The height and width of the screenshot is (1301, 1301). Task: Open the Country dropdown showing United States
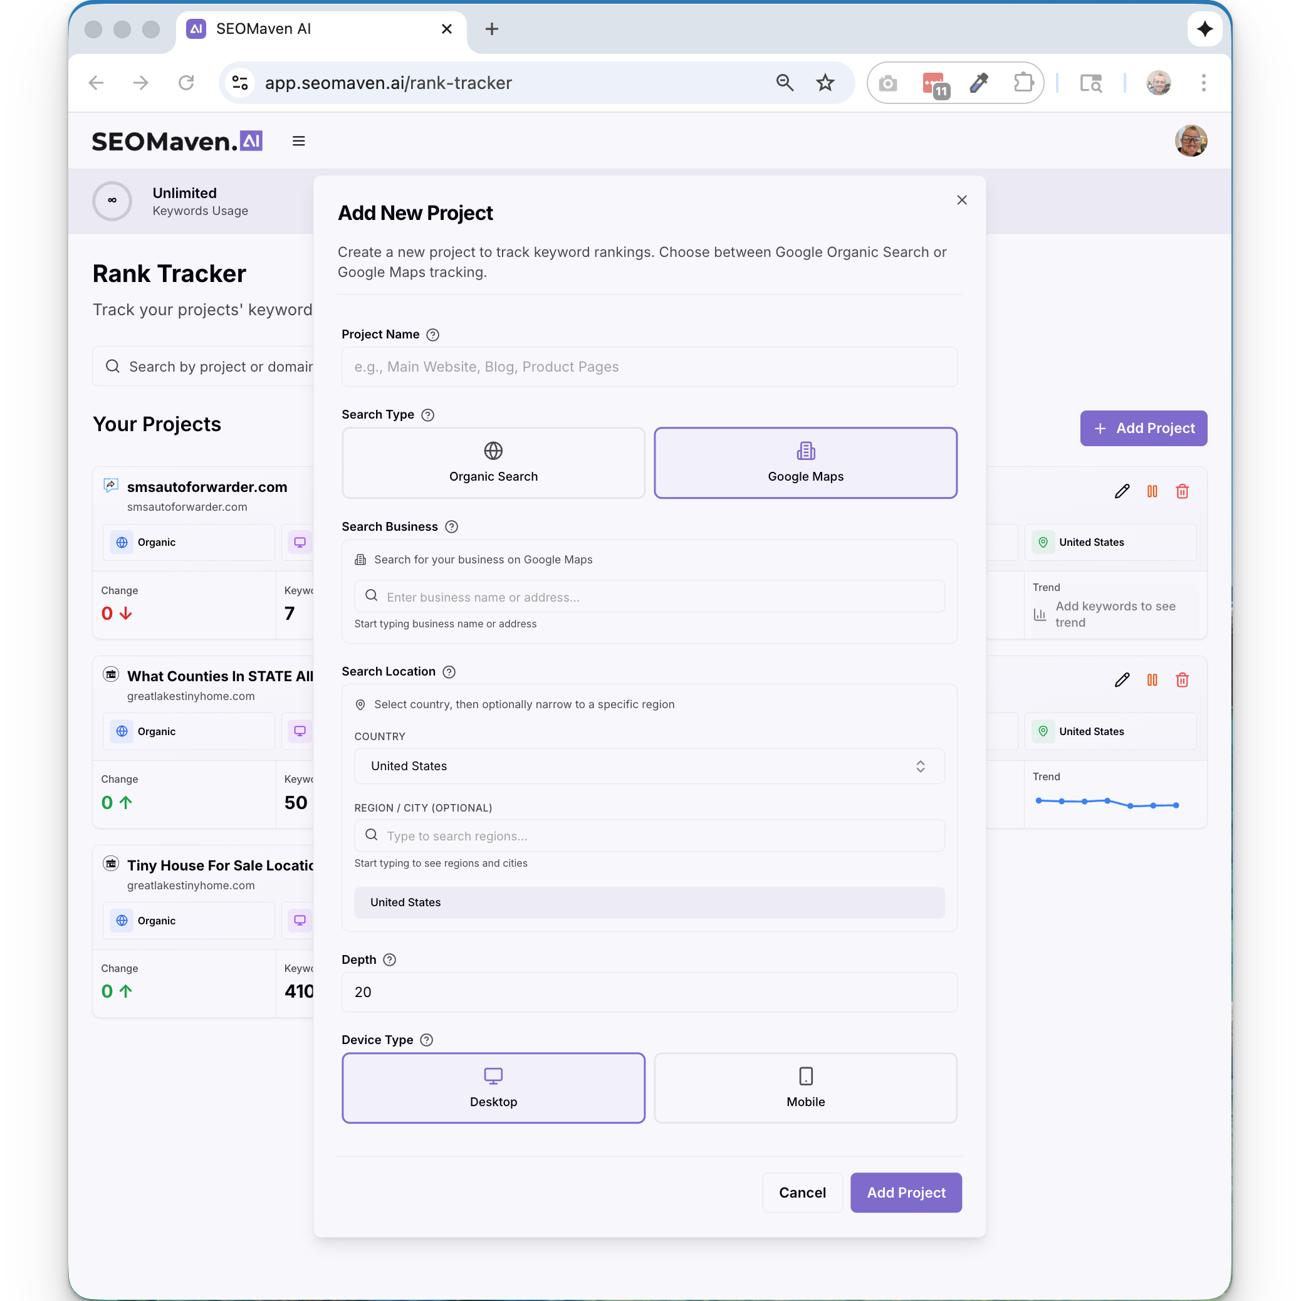[649, 766]
